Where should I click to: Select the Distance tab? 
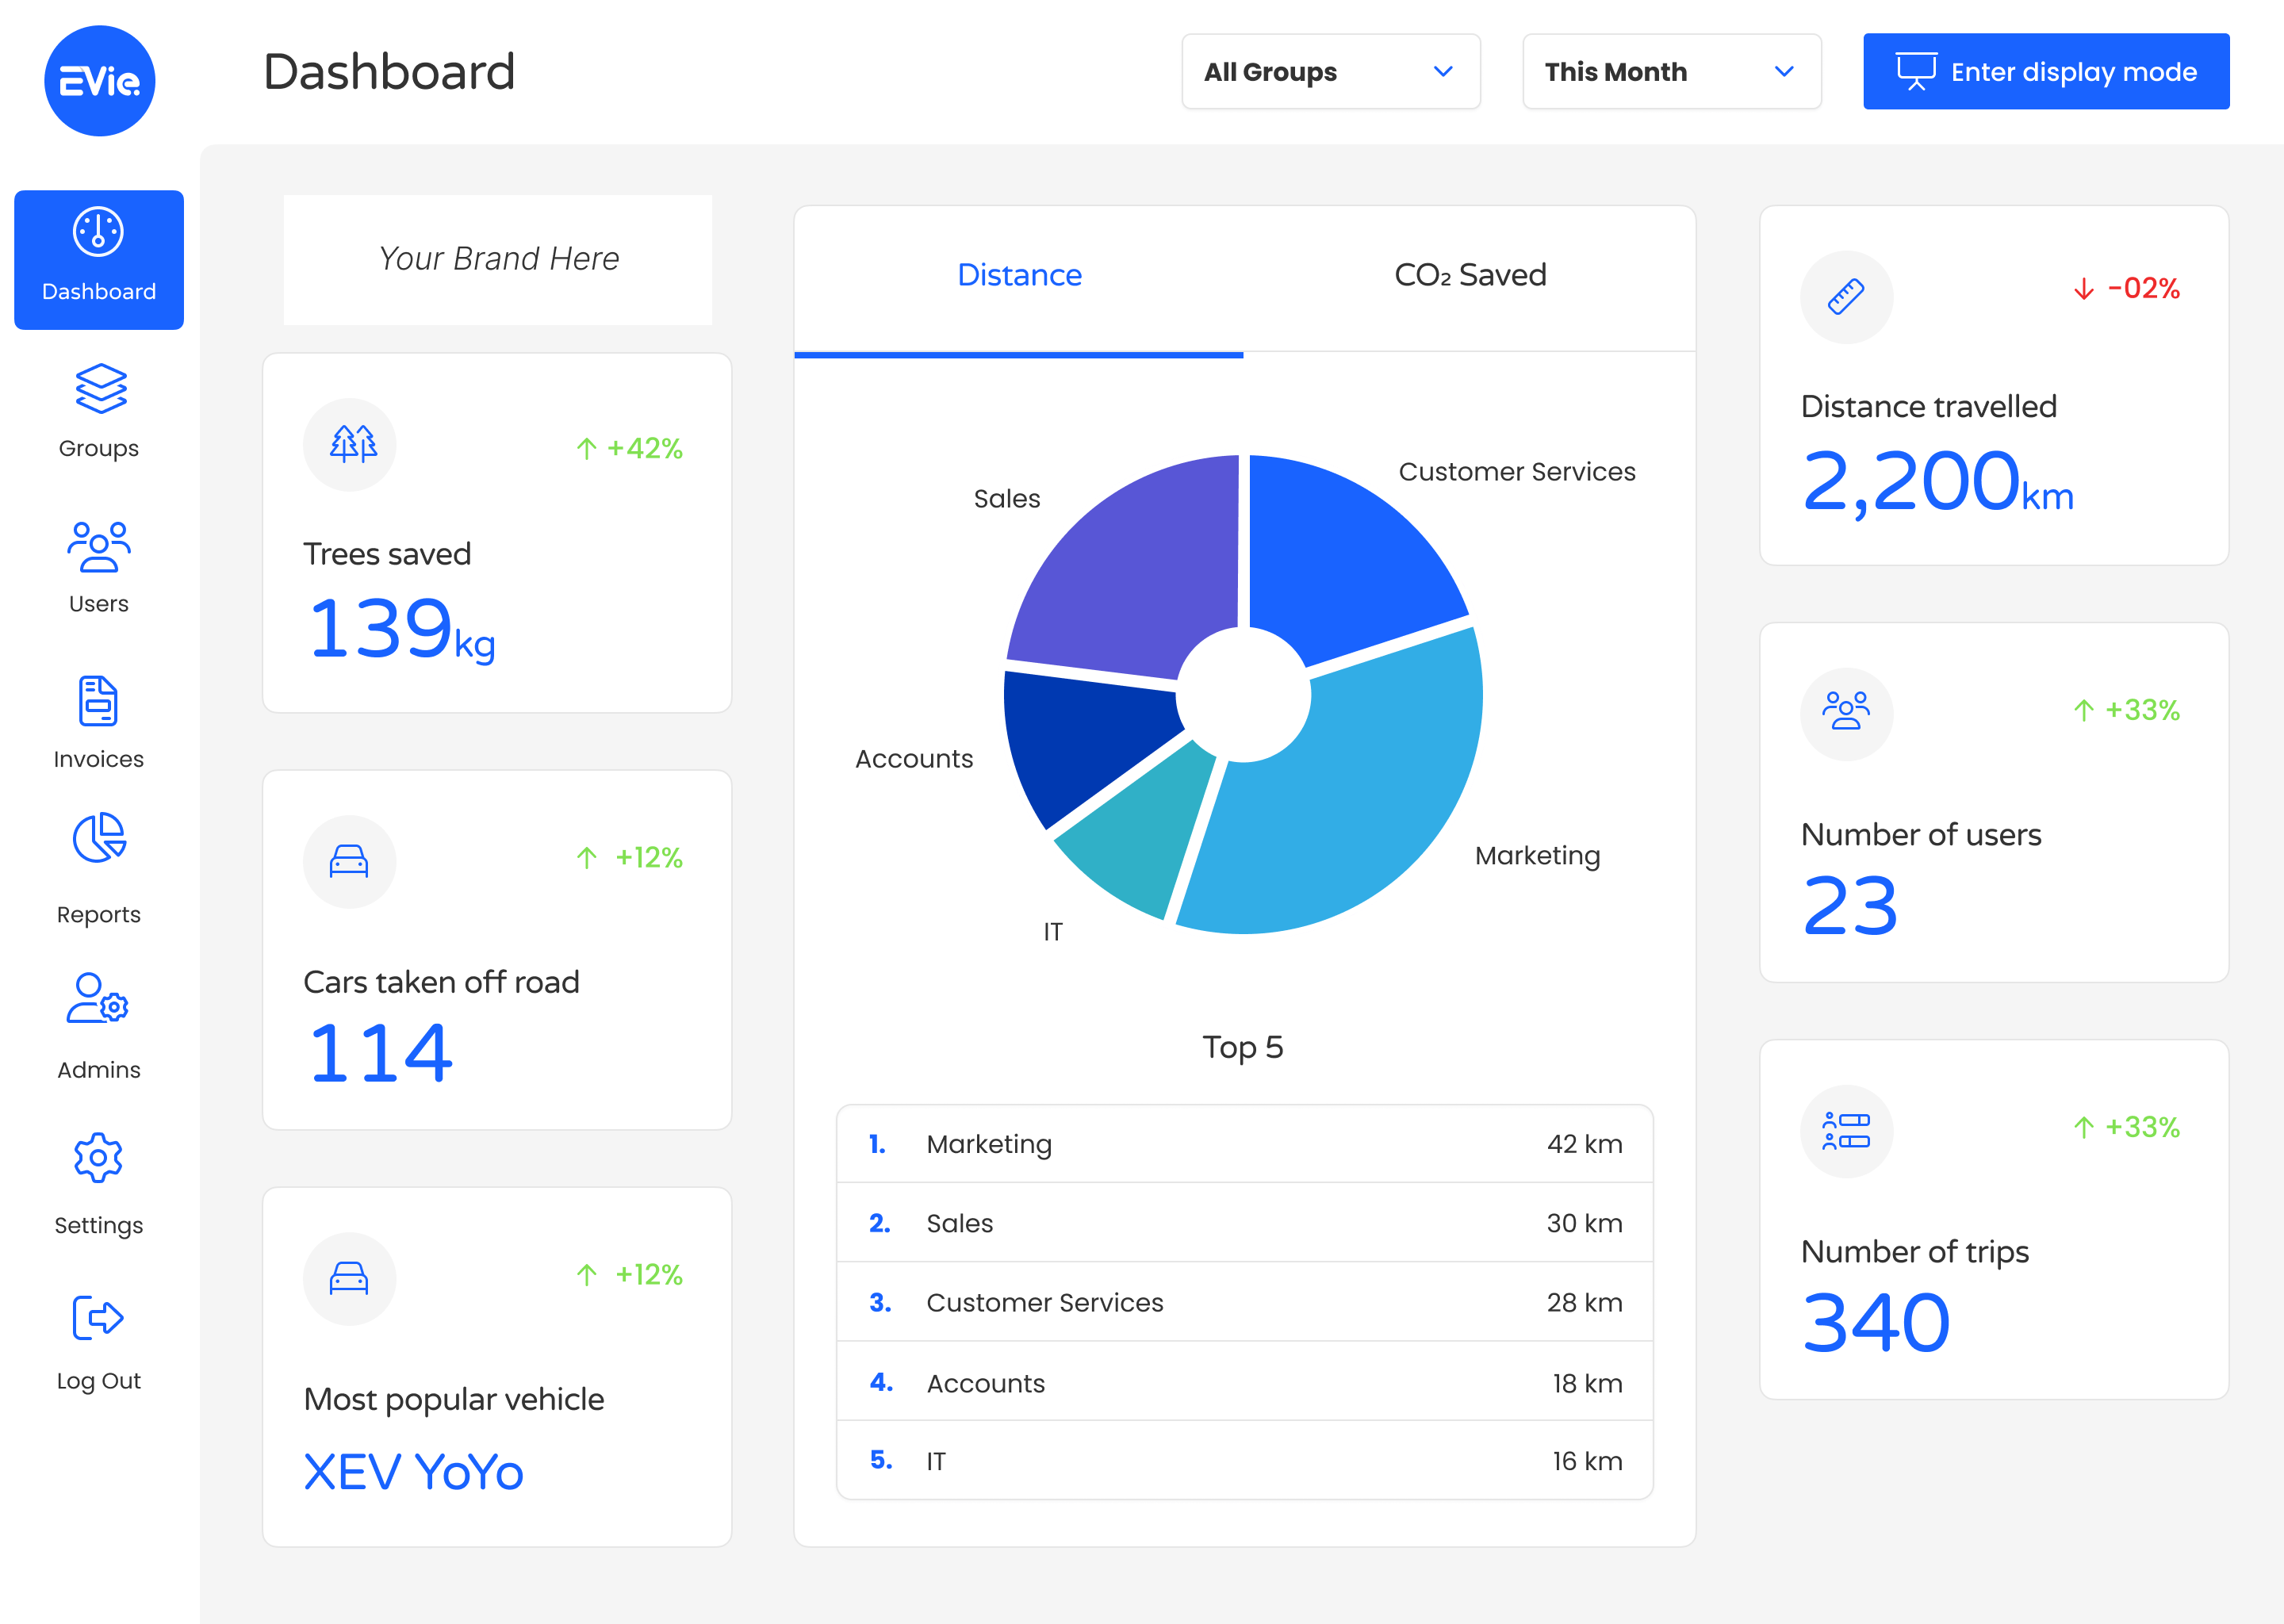coord(1019,275)
